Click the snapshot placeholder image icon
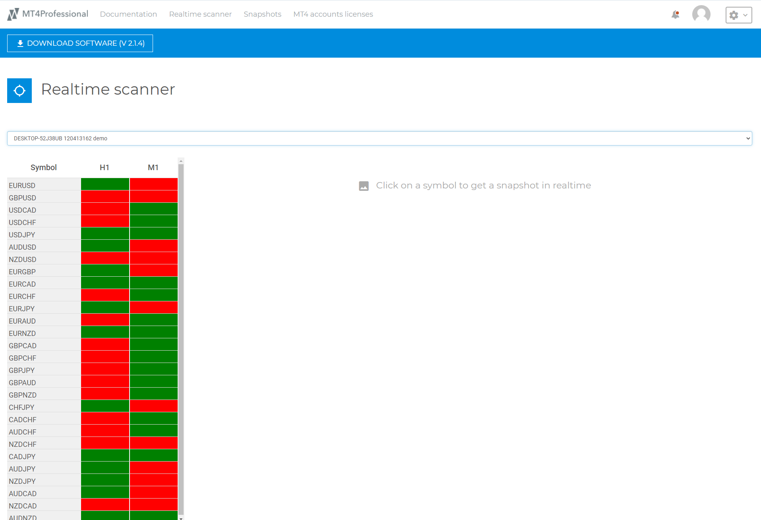 [x=364, y=186]
